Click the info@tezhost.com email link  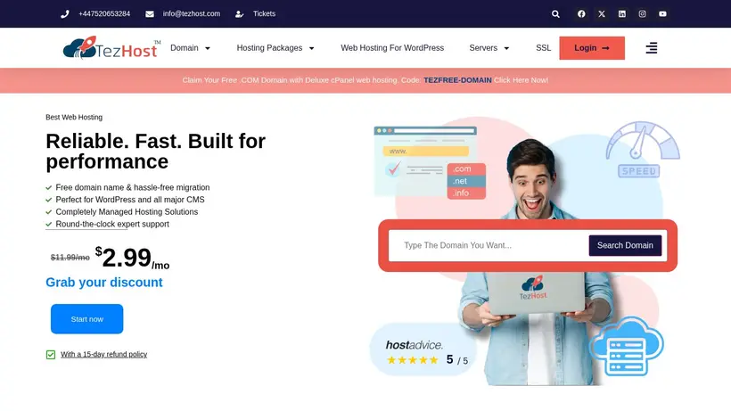pyautogui.click(x=191, y=14)
